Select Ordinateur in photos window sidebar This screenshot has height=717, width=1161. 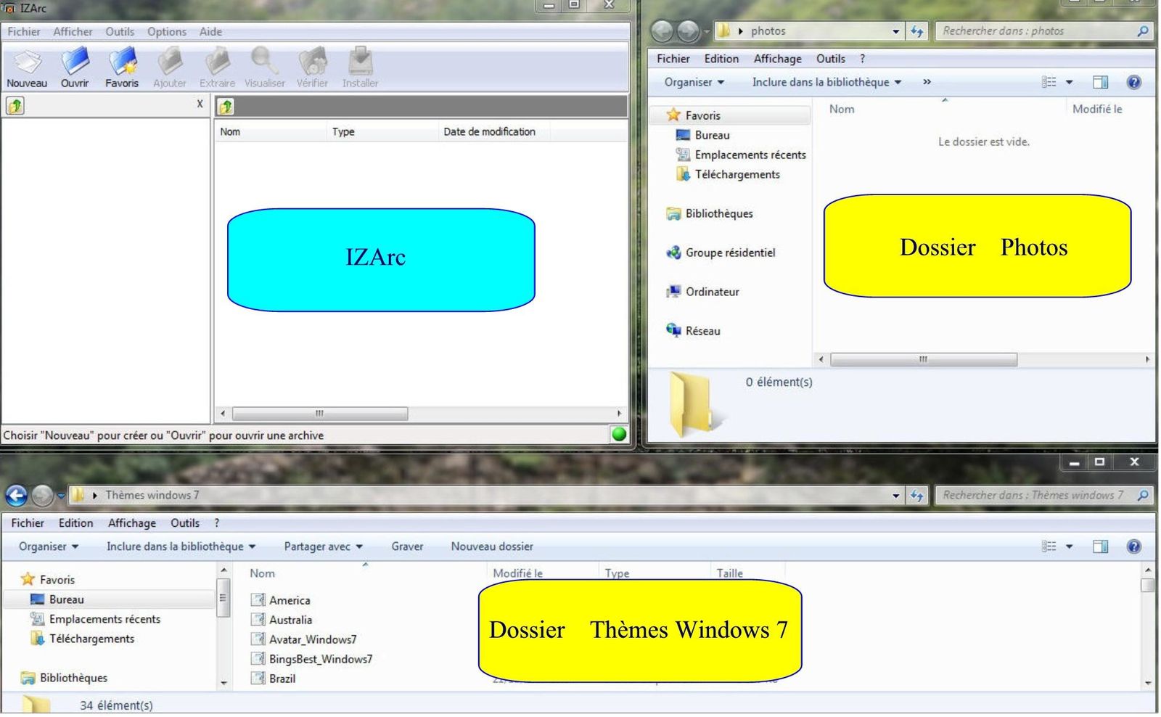702,292
